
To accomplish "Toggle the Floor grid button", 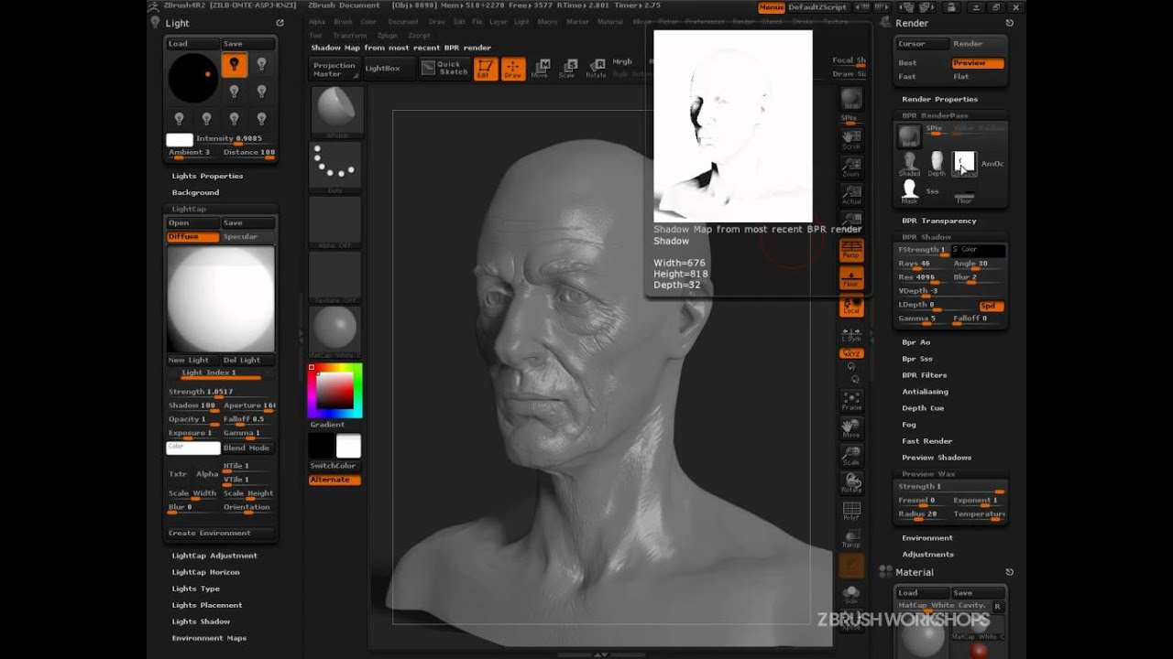I will (x=851, y=277).
